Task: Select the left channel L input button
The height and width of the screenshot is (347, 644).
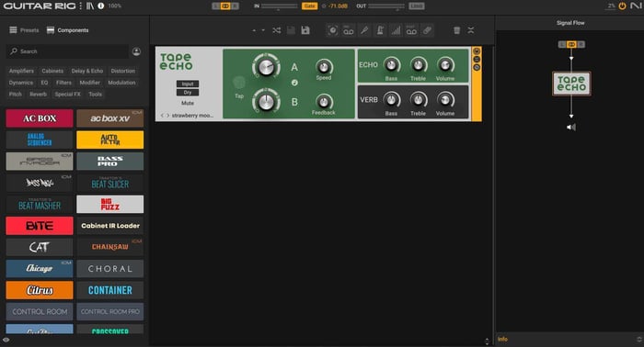Action: click(216, 6)
